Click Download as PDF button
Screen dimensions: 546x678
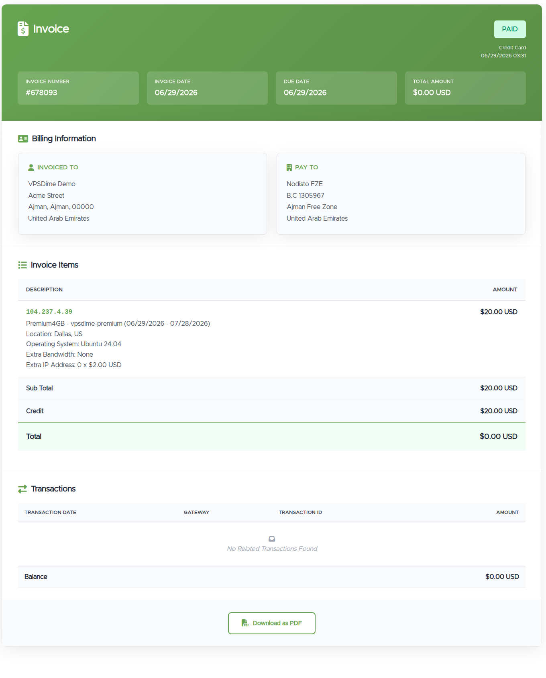[x=272, y=623]
